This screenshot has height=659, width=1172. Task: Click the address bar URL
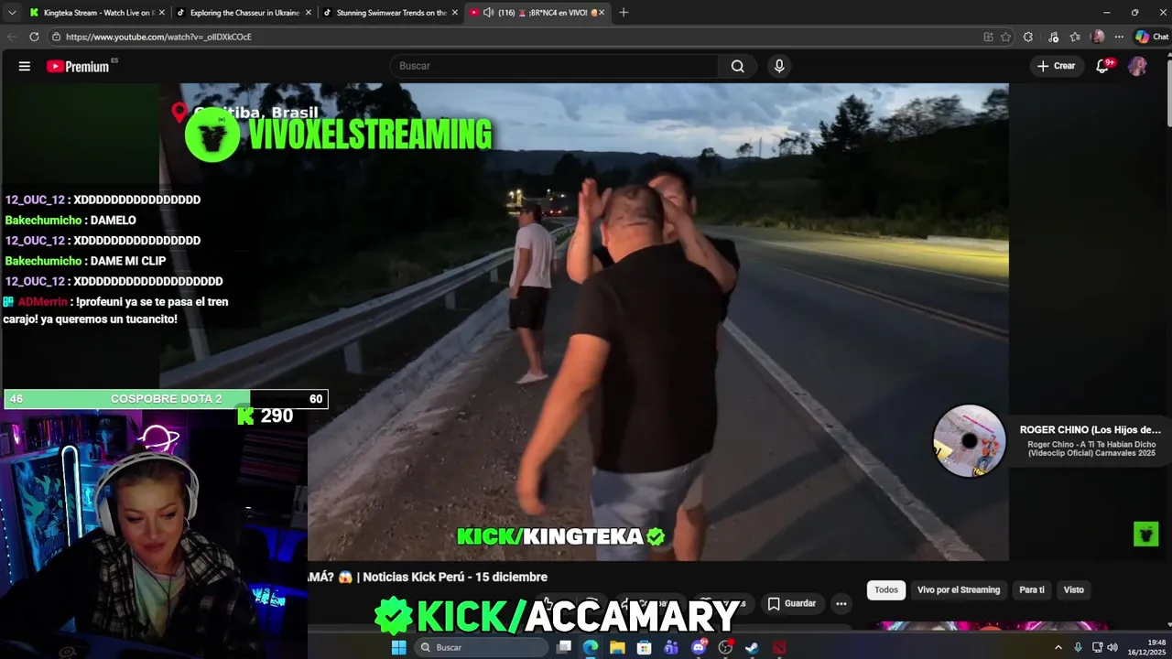point(158,37)
